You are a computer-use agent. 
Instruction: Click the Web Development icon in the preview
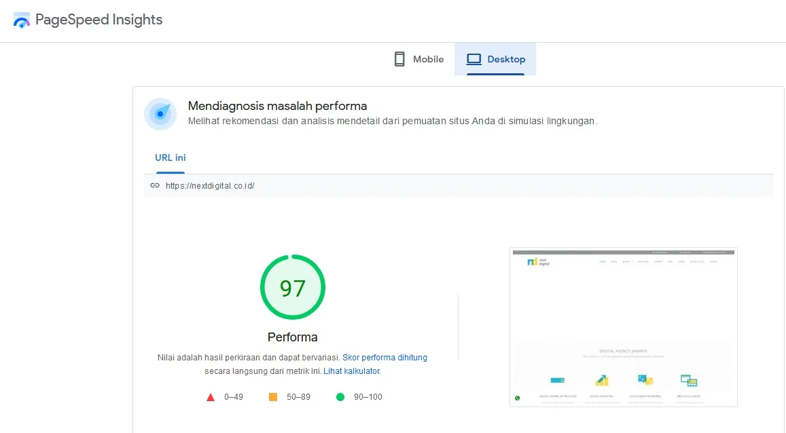coord(688,381)
